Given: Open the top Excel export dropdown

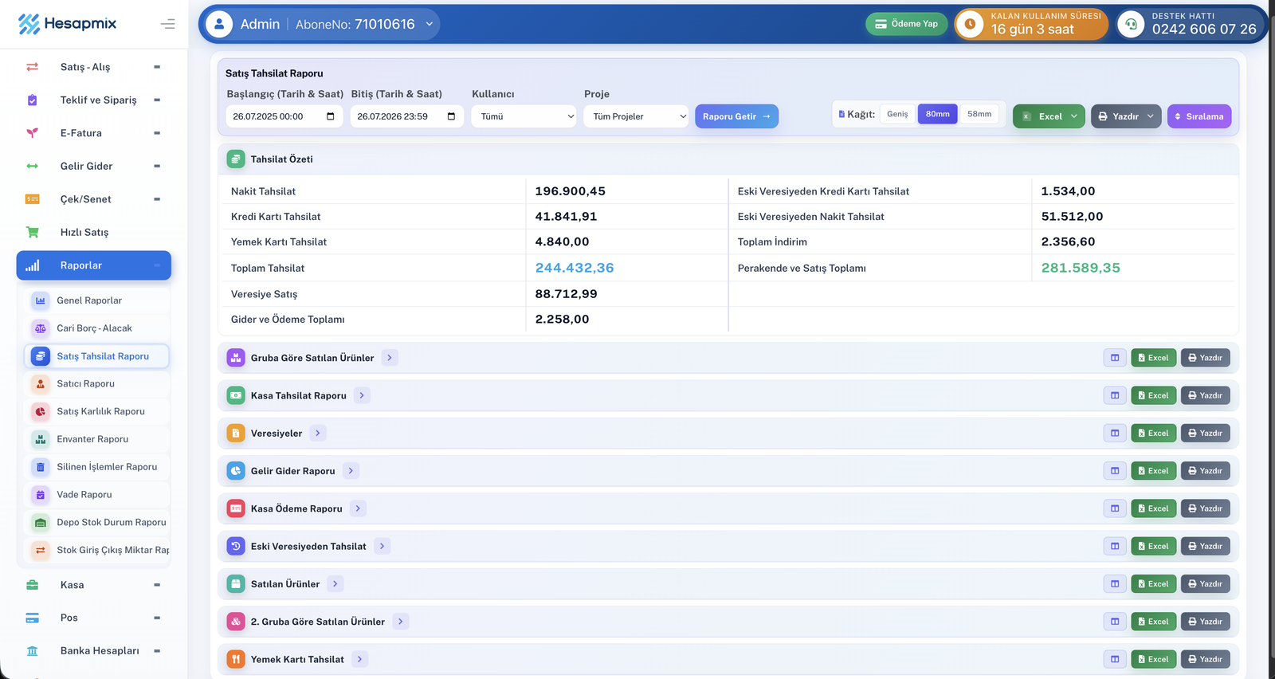Looking at the screenshot, I should tap(1049, 116).
